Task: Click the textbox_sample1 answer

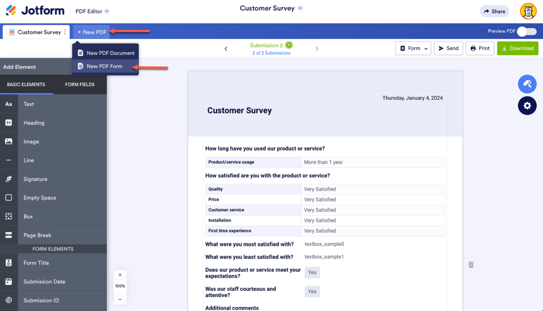Action: (x=324, y=257)
